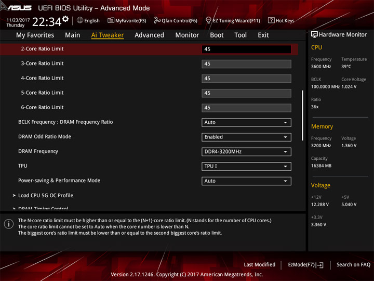Click the BCLK value 100.0000 MHz
The width and height of the screenshot is (374, 281).
[x=325, y=87]
